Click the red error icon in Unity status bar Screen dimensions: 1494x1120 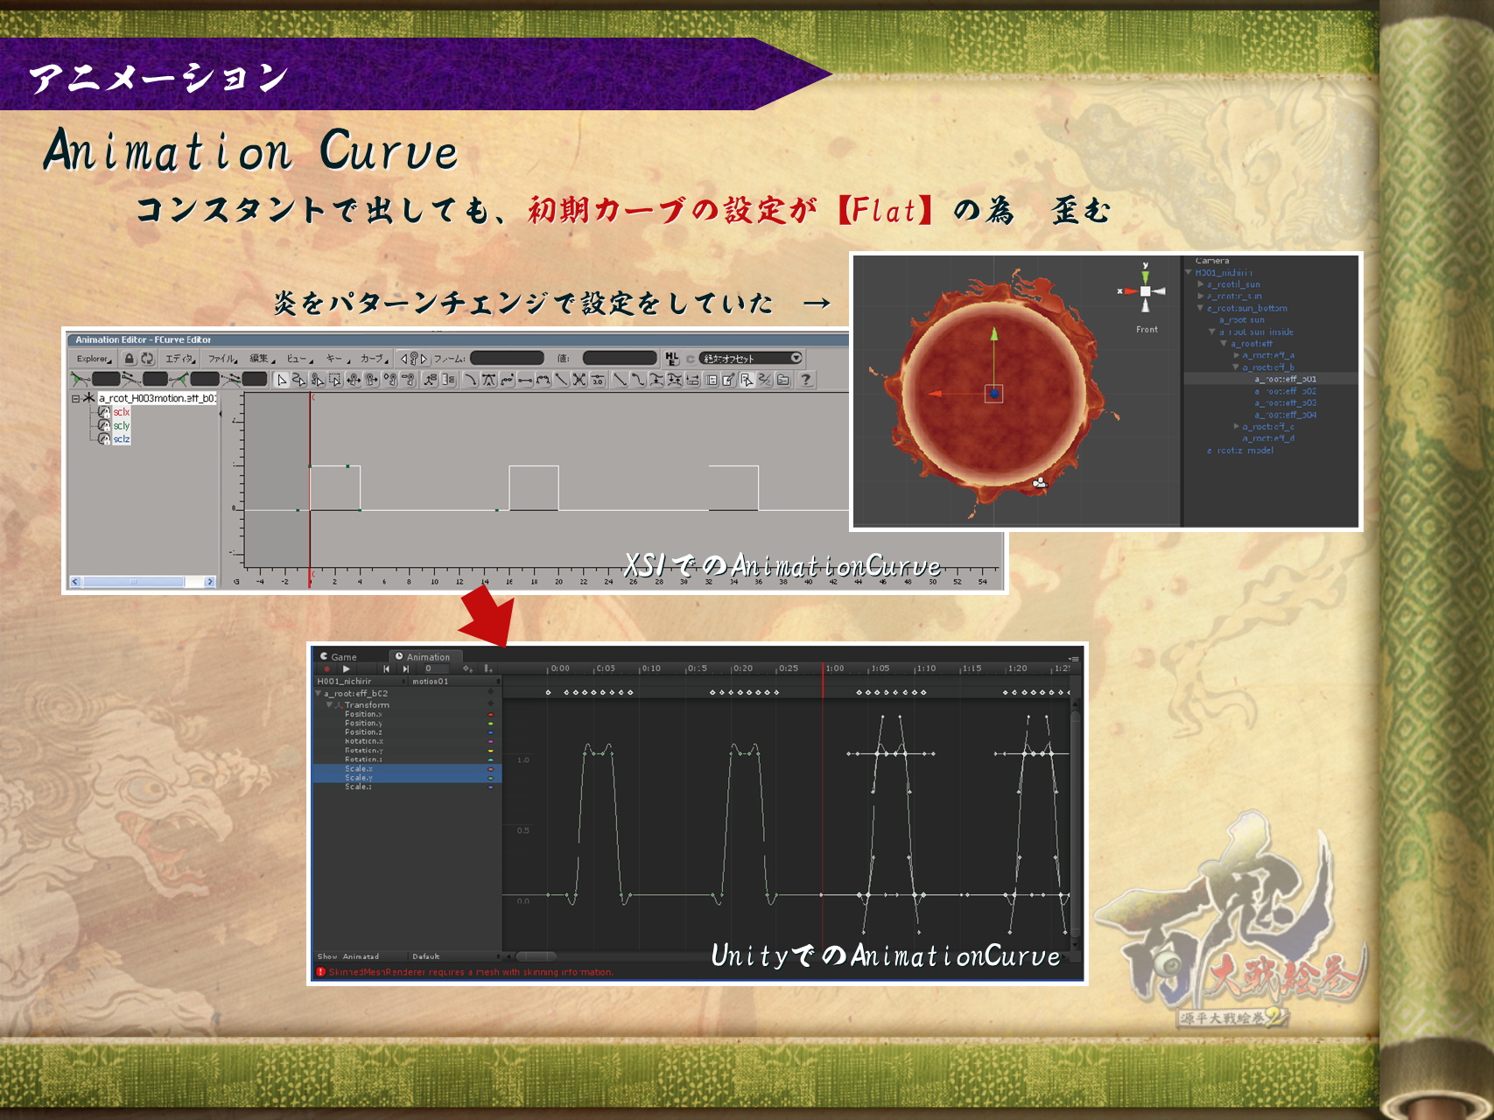321,972
